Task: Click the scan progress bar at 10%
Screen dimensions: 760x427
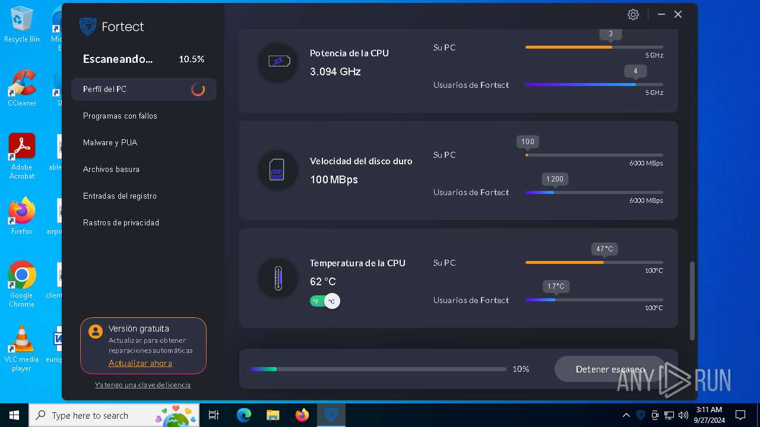Action: [379, 369]
